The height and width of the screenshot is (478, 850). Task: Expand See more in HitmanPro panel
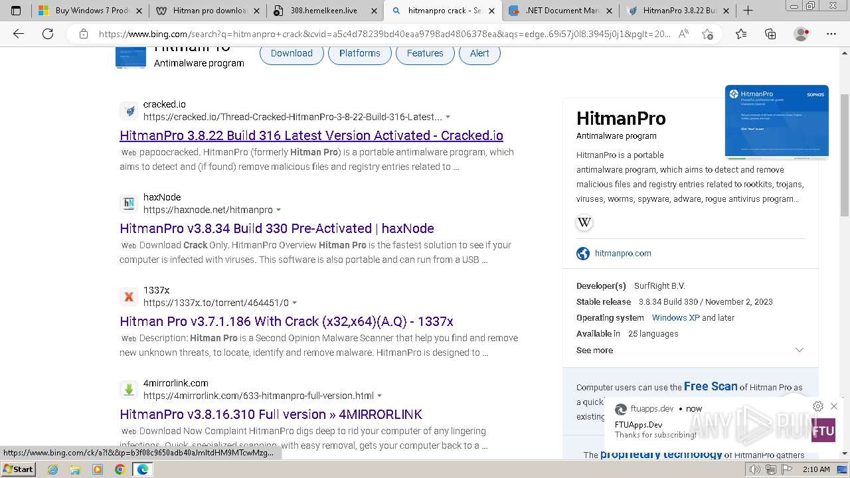800,350
